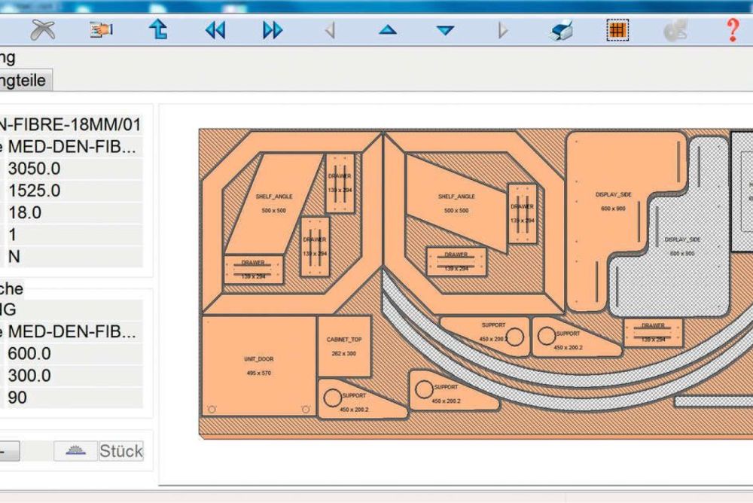Select the 18.0 thickness field

pyautogui.click(x=74, y=213)
